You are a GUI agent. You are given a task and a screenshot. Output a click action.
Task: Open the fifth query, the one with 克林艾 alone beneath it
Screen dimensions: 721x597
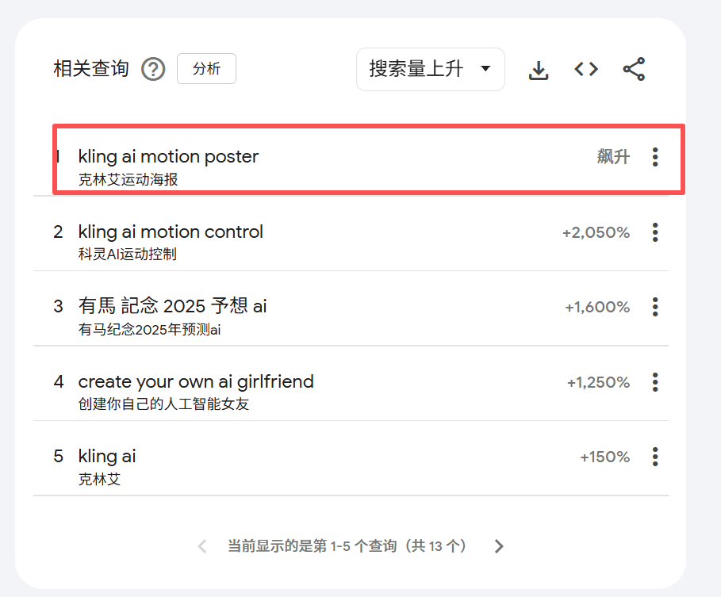click(107, 457)
